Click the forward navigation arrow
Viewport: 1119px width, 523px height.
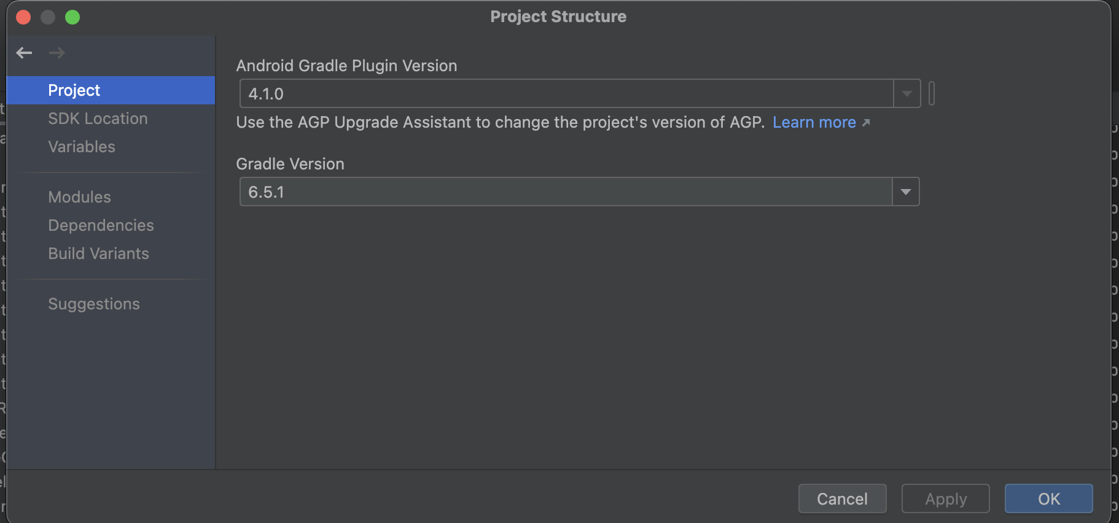pyautogui.click(x=57, y=53)
